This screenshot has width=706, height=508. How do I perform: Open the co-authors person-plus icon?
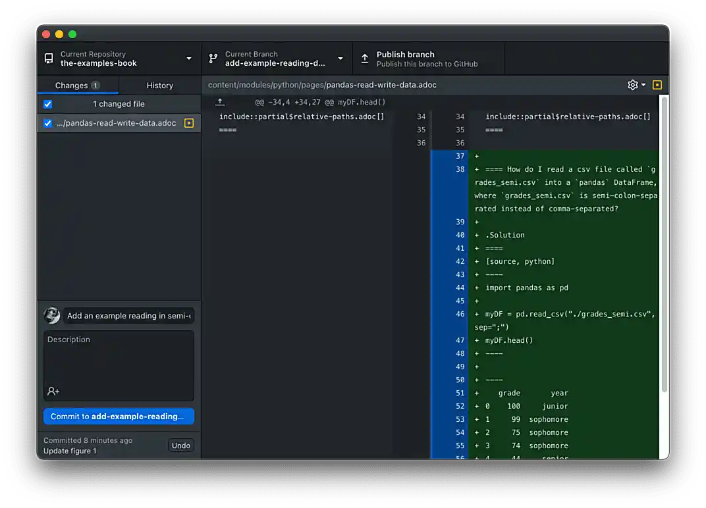(52, 391)
